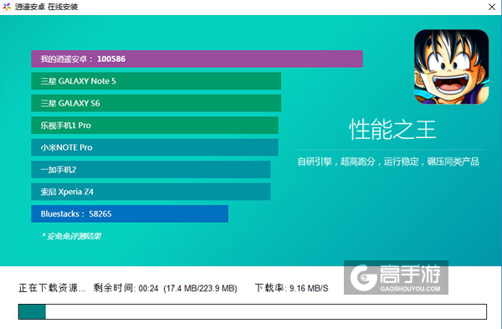Close the 逍遥安卓 installer window

point(492,7)
